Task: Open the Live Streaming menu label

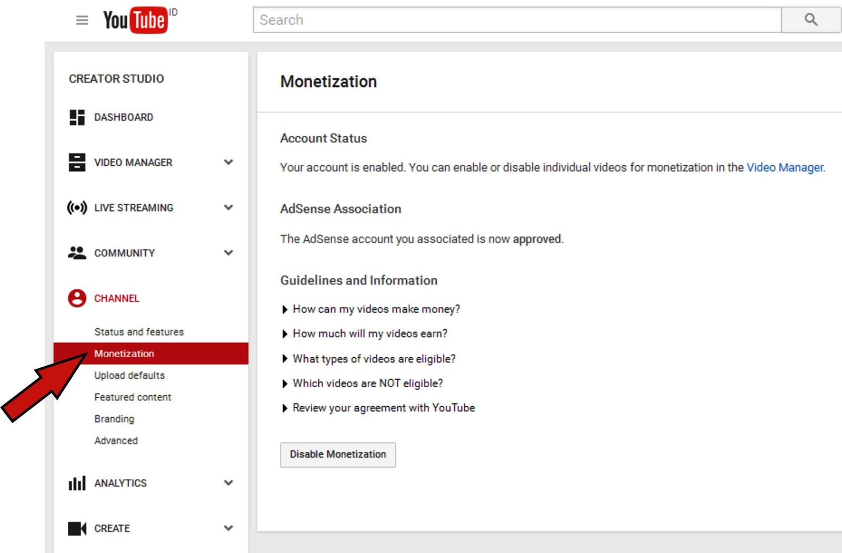Action: (x=134, y=208)
